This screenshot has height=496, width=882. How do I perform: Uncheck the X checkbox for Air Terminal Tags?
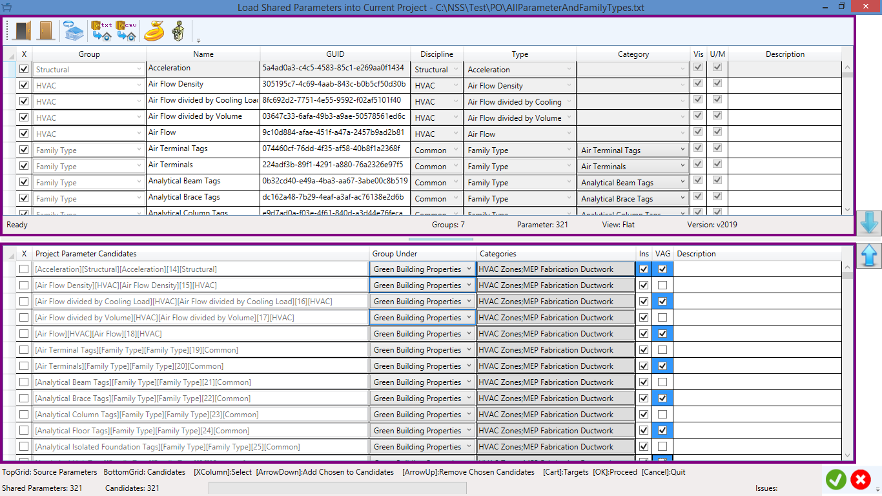tap(24, 149)
